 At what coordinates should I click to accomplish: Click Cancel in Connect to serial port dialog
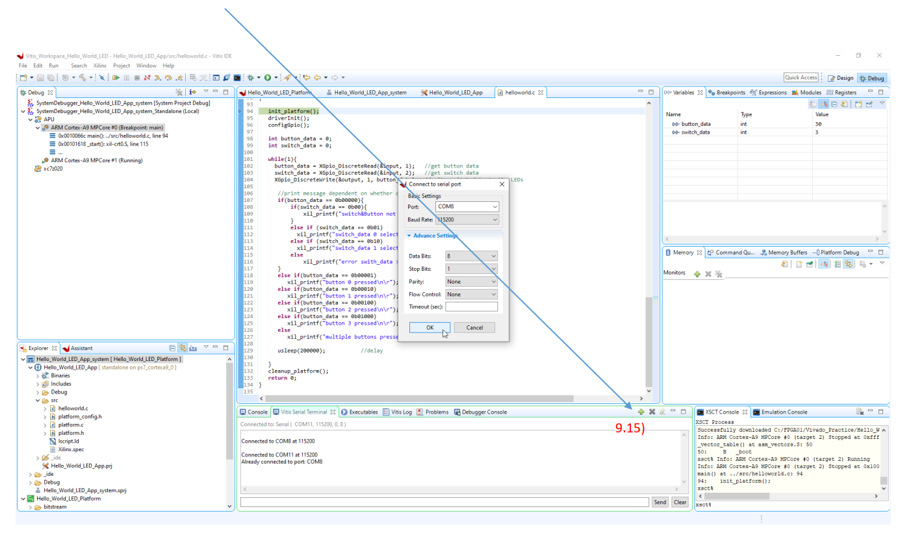coord(474,327)
